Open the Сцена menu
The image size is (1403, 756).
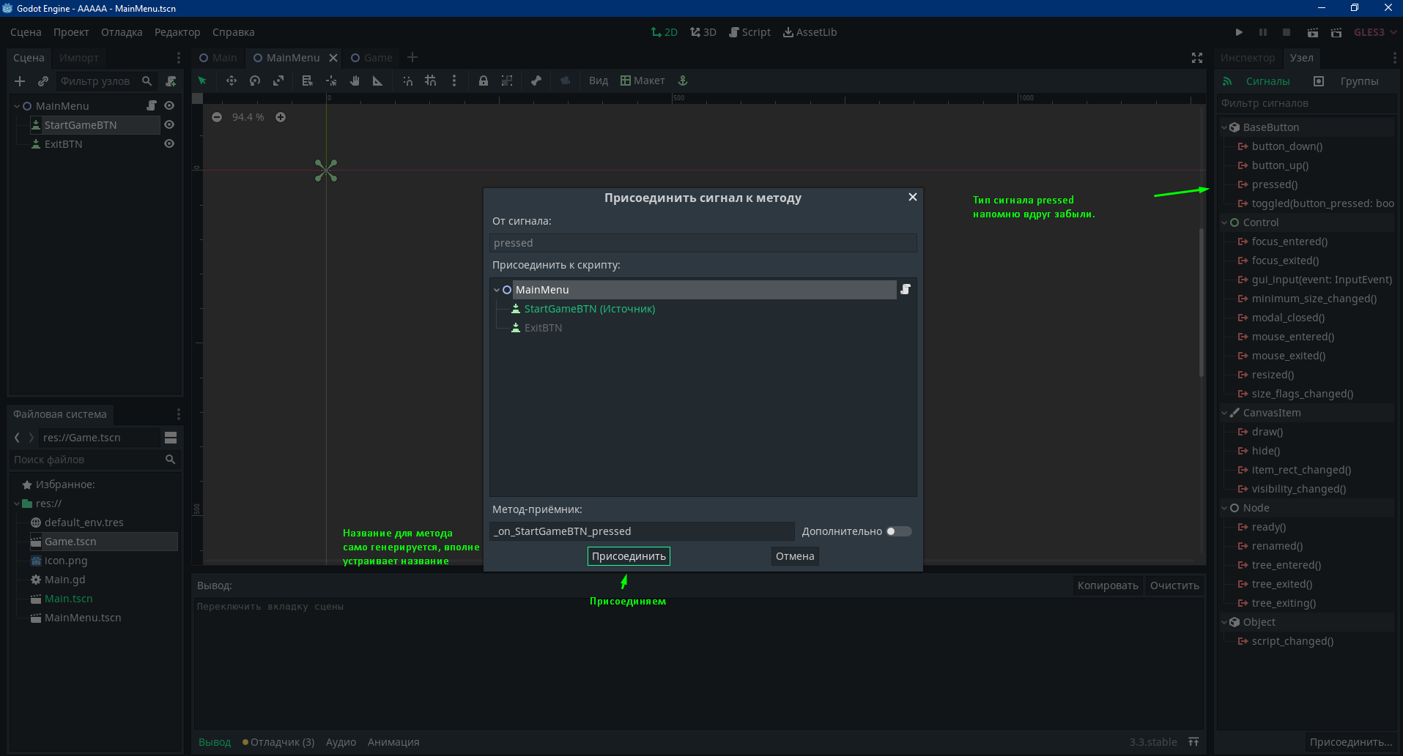pyautogui.click(x=26, y=32)
